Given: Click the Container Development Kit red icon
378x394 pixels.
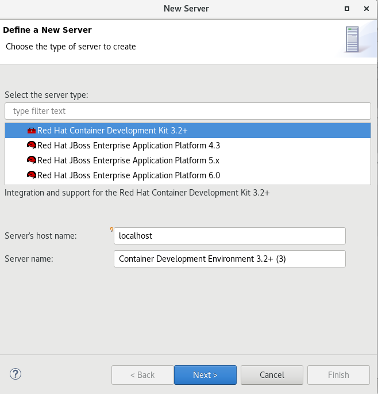Looking at the screenshot, I should (32, 131).
